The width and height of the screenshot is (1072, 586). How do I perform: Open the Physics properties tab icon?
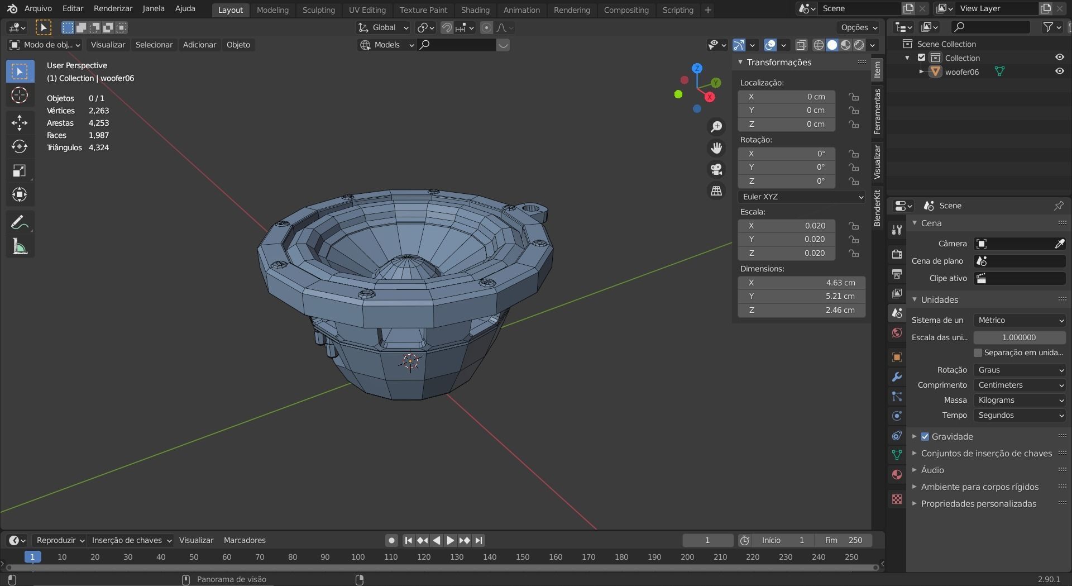(897, 416)
